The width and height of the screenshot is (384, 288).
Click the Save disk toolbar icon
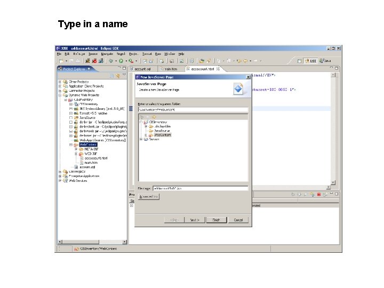(71, 61)
